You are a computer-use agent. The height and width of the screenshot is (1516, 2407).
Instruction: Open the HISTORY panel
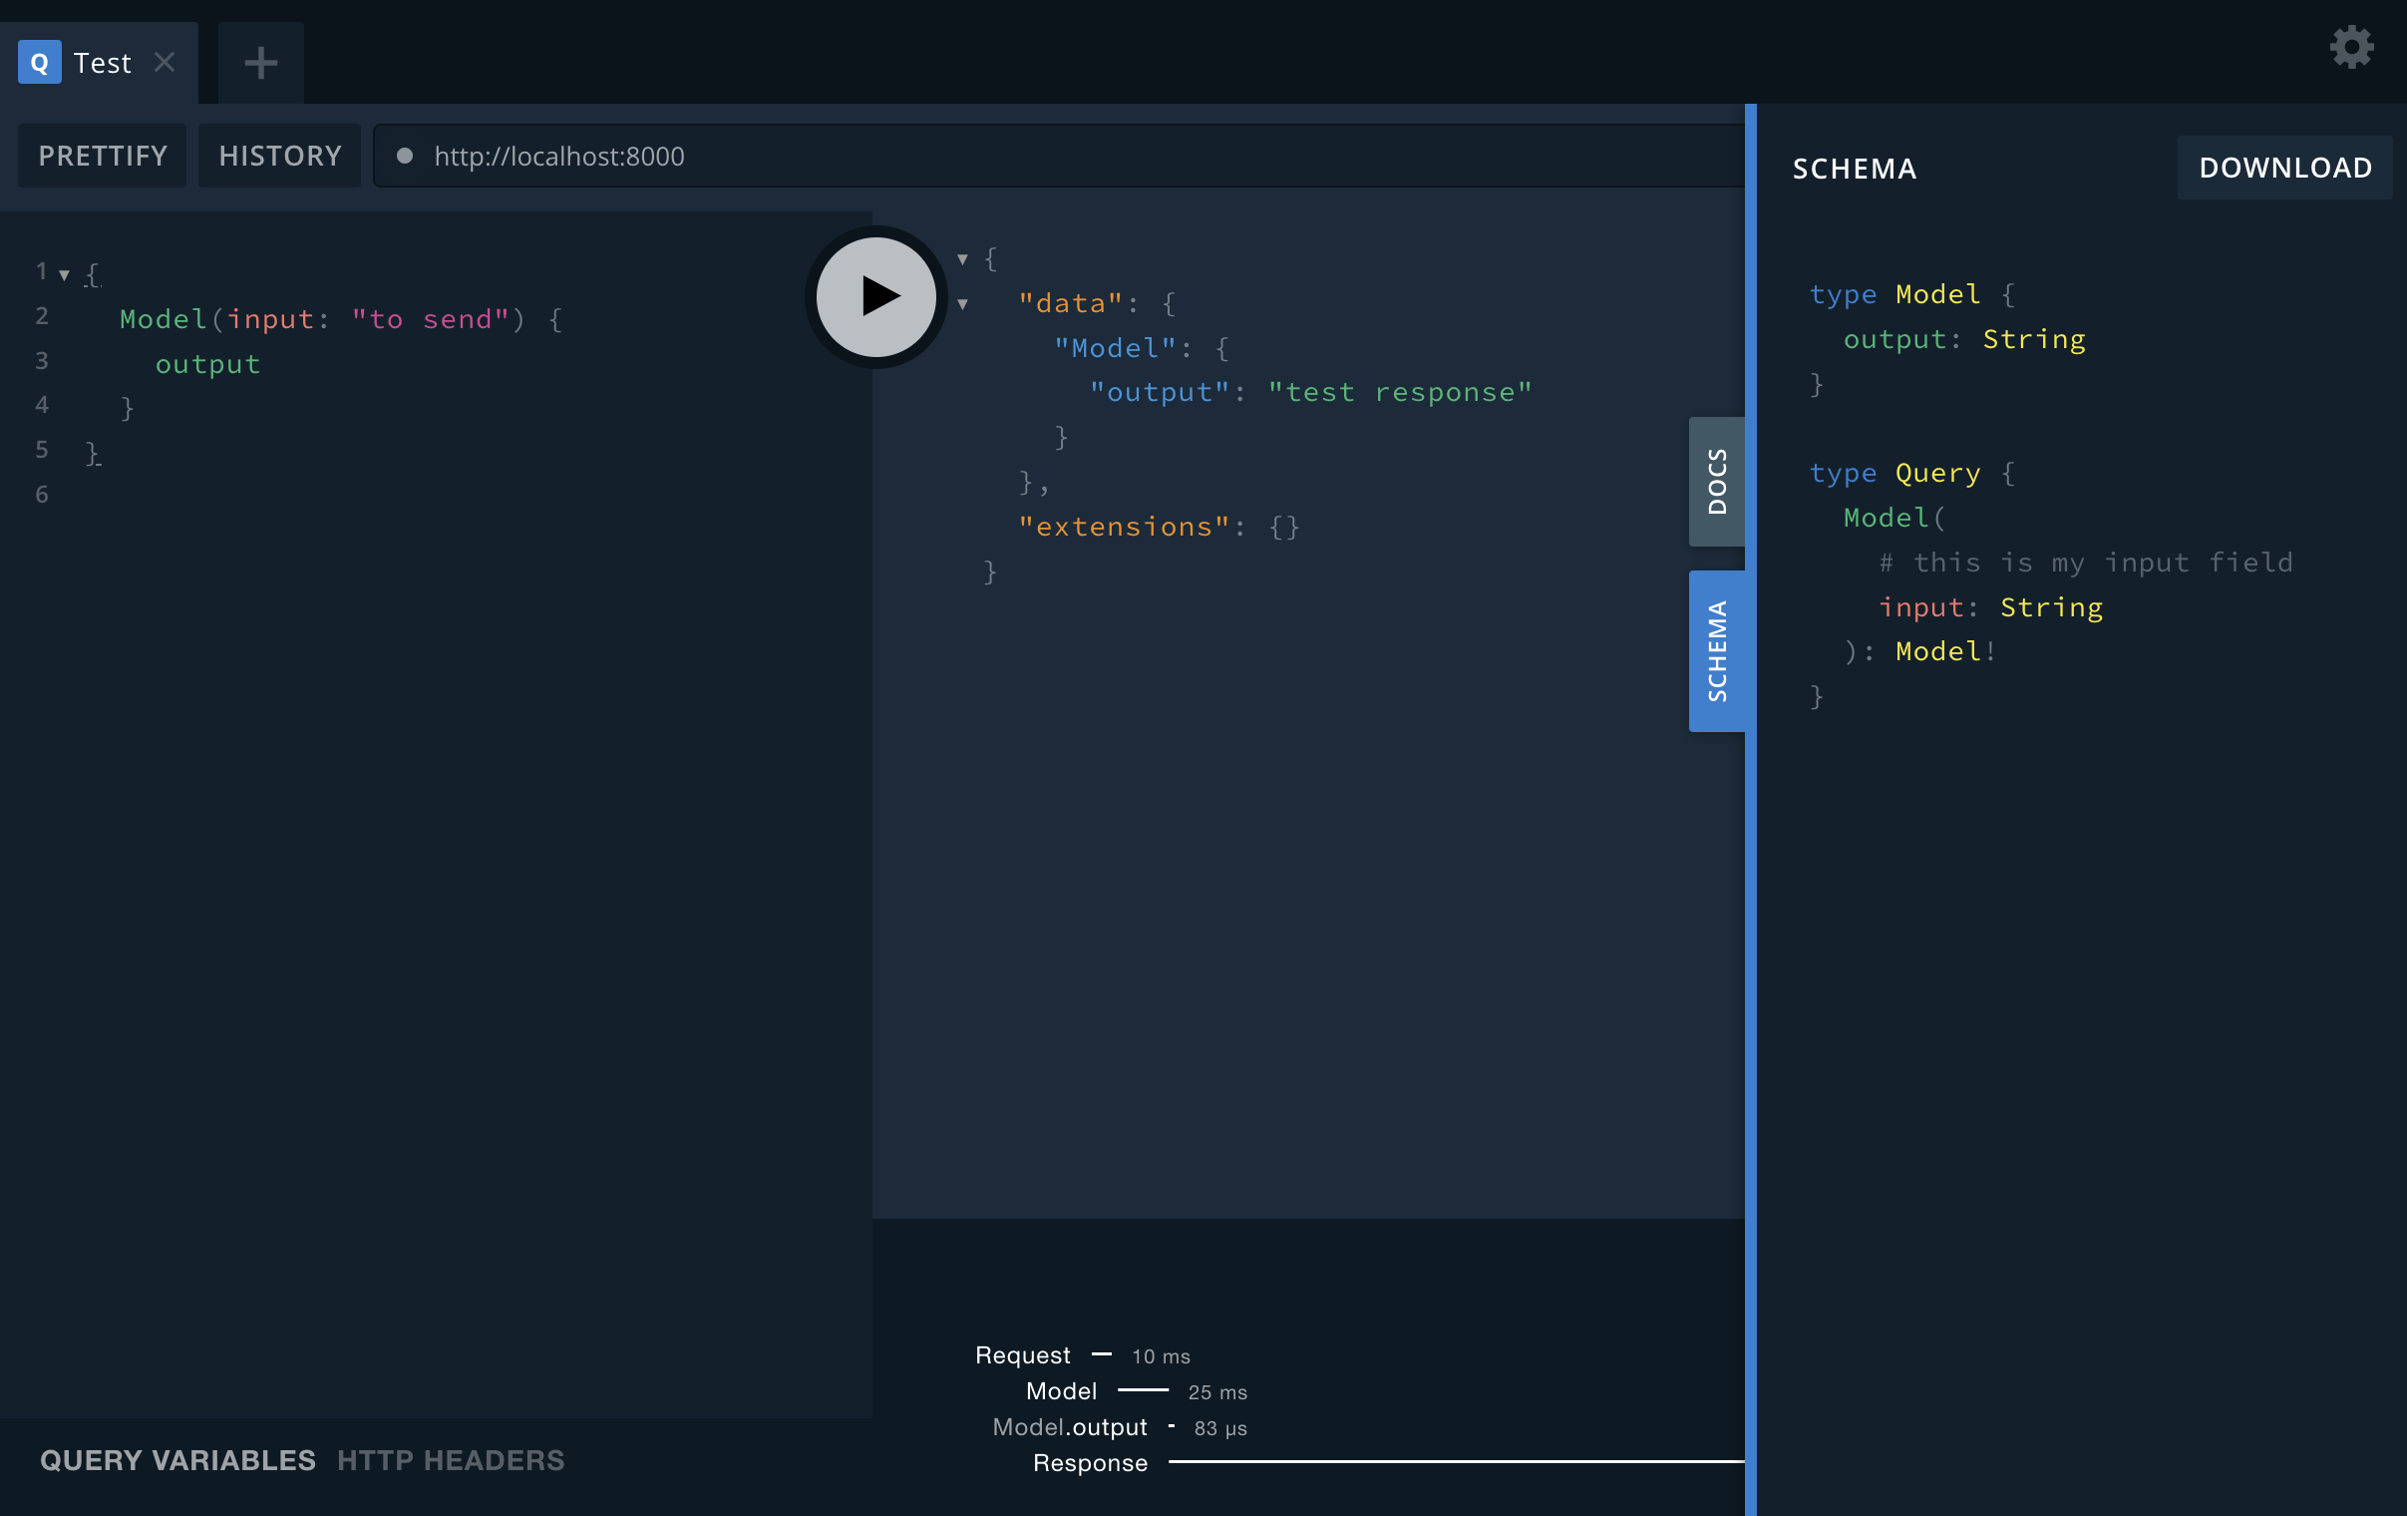point(280,156)
